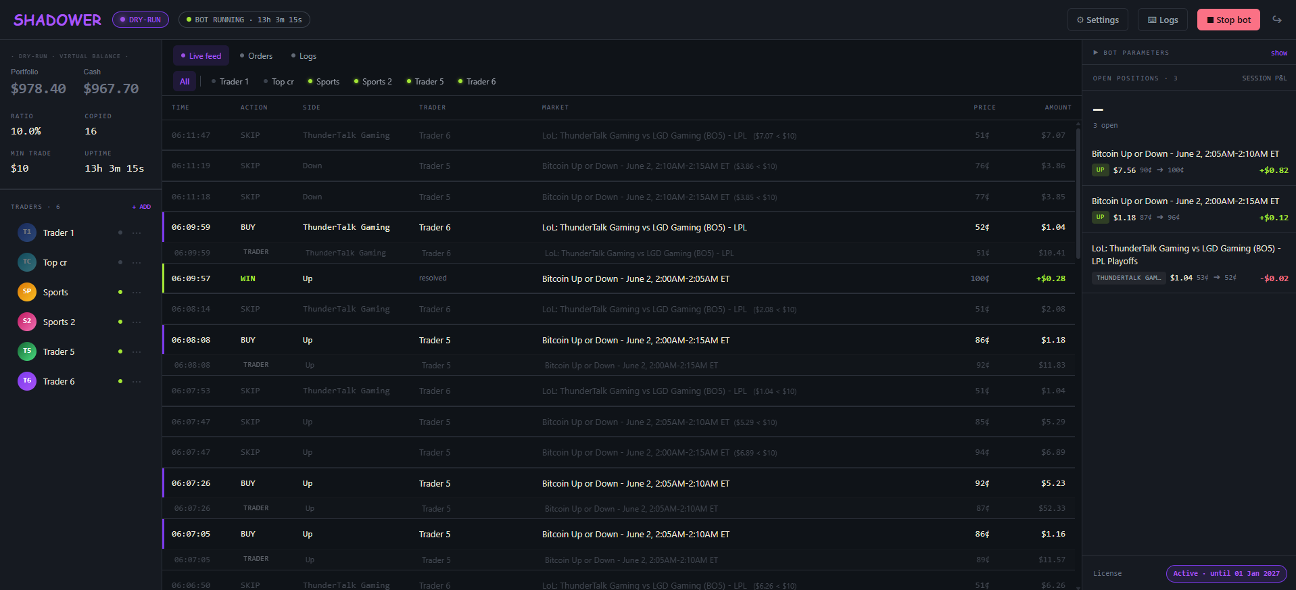Click the TIME column header

(x=181, y=107)
